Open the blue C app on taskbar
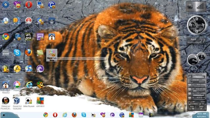The width and height of the screenshot is (210, 118). pyautogui.click(x=122, y=115)
